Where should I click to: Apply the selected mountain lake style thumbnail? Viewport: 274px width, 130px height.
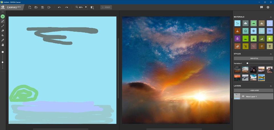(x=261, y=78)
